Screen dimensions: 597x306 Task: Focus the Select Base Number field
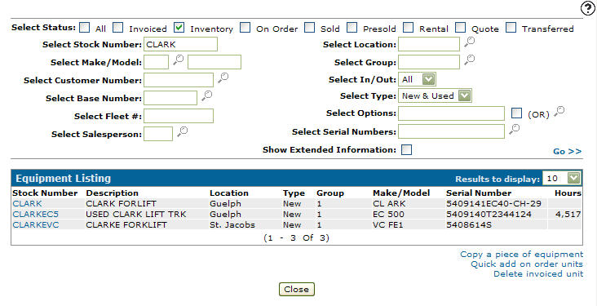pyautogui.click(x=170, y=98)
